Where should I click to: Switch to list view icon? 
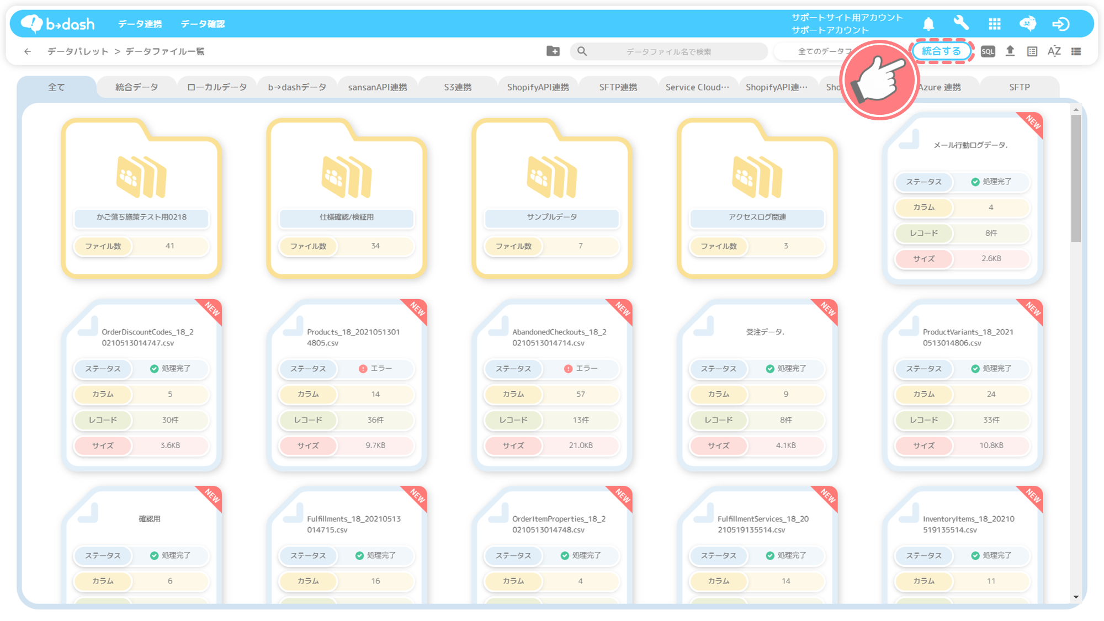pos(1076,51)
